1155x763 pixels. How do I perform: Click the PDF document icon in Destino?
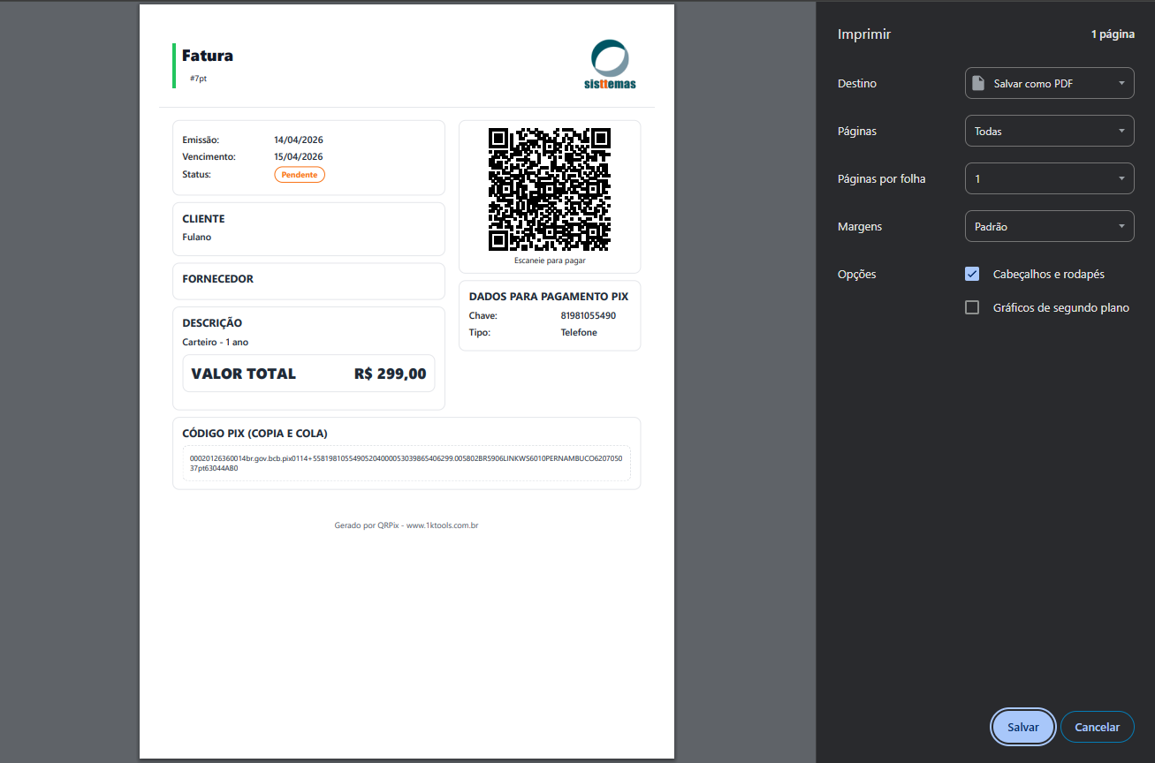[x=978, y=83]
